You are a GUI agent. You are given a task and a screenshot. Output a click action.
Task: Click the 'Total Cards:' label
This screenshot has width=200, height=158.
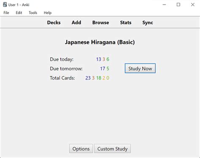(x=62, y=78)
